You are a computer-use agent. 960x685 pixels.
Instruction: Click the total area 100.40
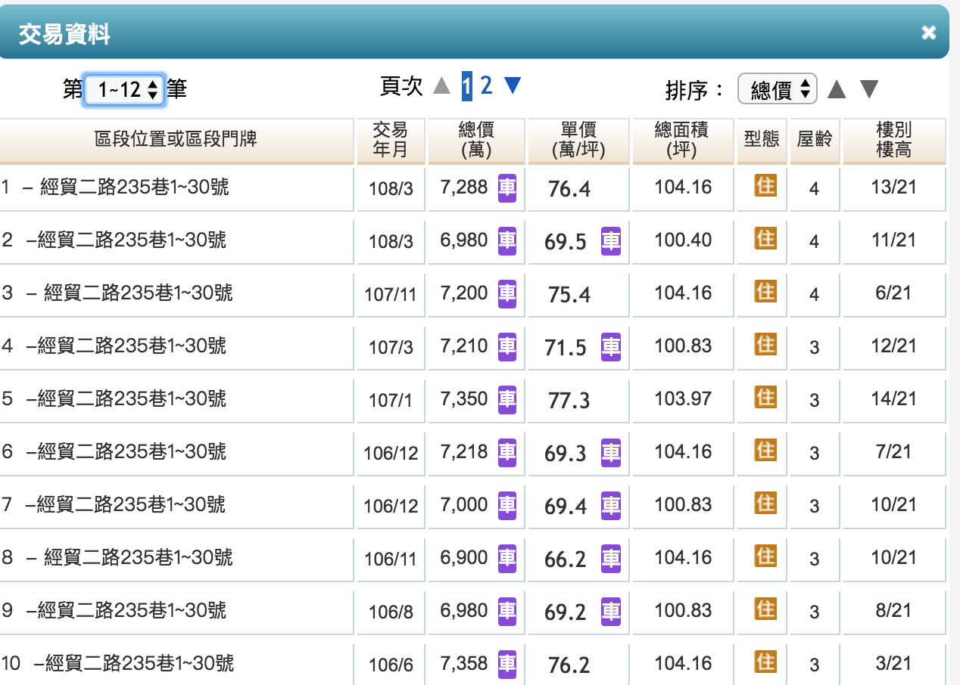tap(683, 240)
